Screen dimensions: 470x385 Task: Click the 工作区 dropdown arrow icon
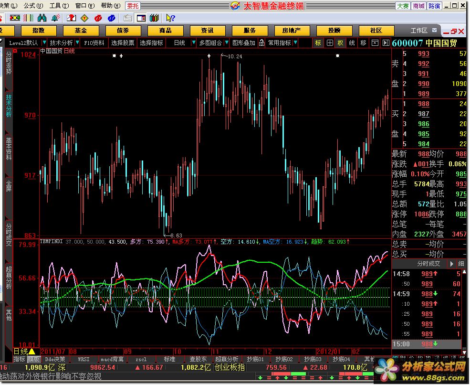pos(434,30)
